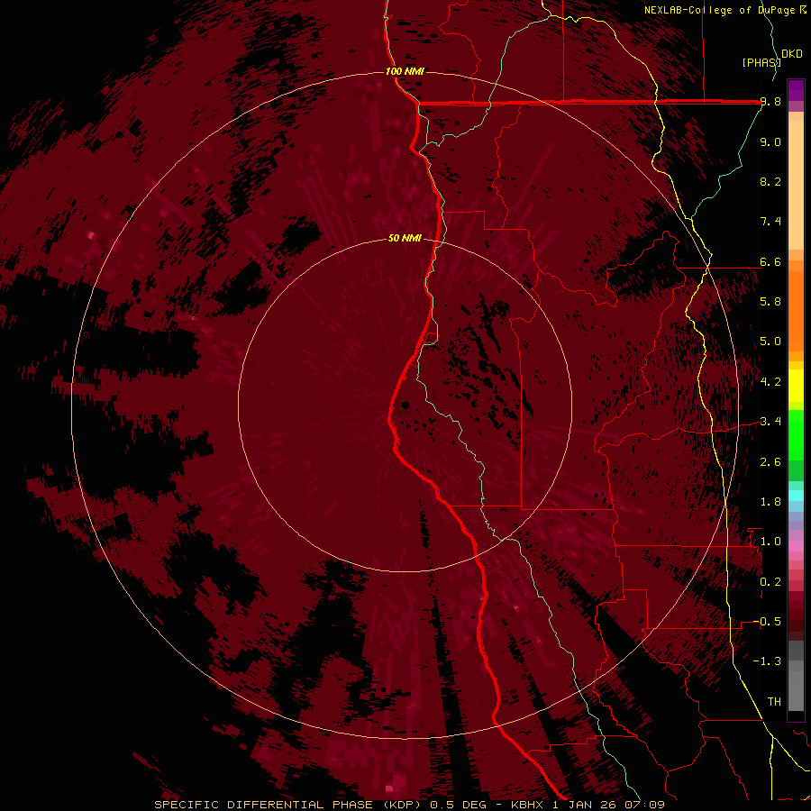Click the 7.4 scale label
The height and width of the screenshot is (811, 811).
(770, 222)
